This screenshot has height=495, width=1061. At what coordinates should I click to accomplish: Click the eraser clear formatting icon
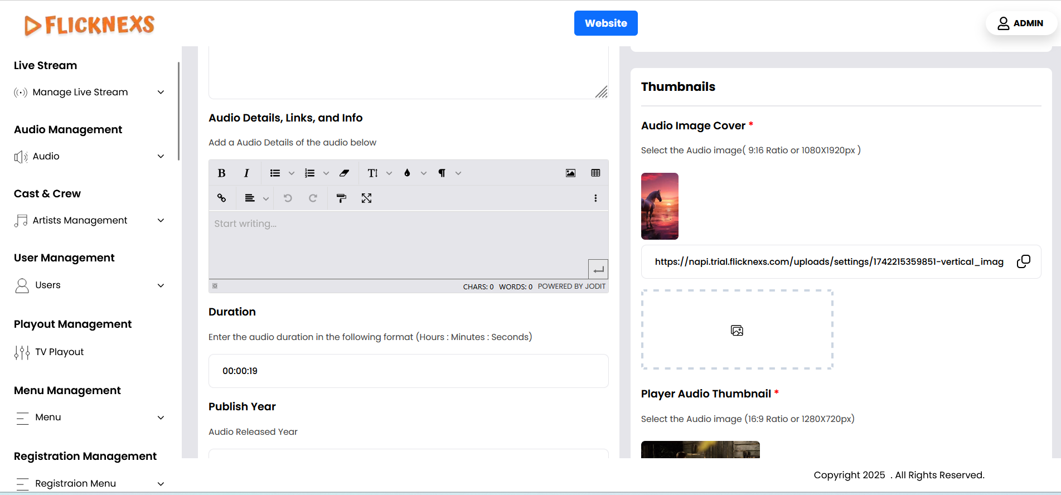(x=344, y=173)
